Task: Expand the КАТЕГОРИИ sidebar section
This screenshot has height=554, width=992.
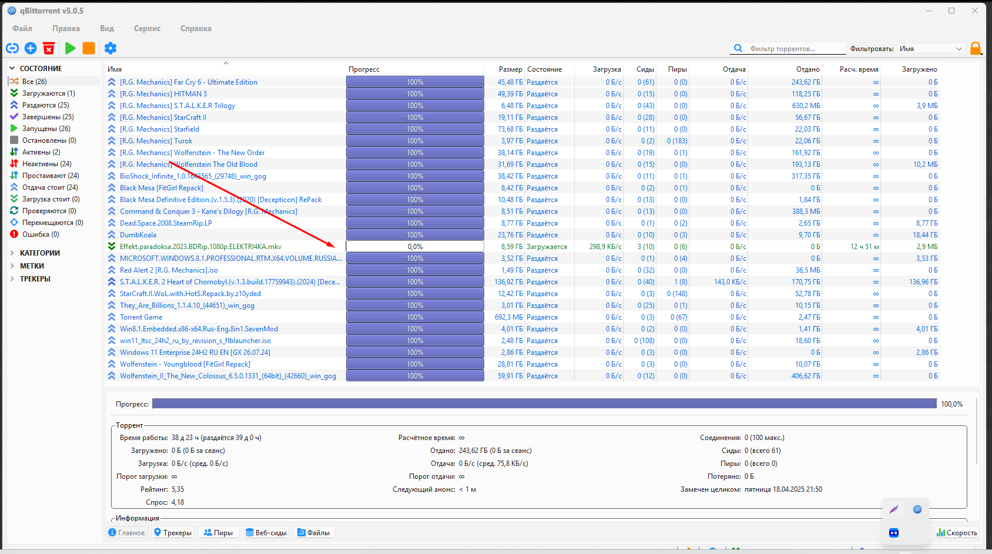Action: tap(12, 253)
